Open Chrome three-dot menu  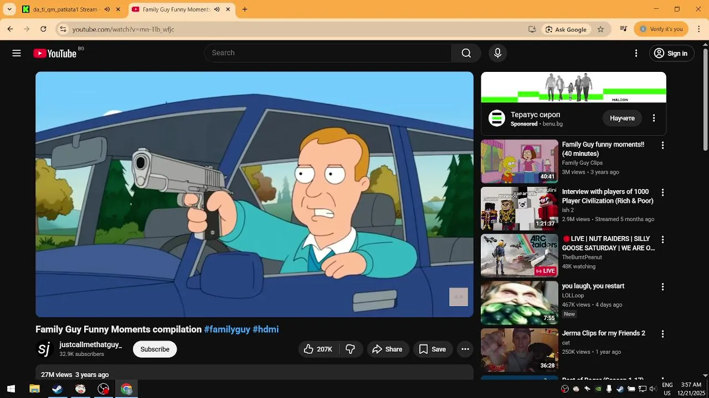click(699, 29)
